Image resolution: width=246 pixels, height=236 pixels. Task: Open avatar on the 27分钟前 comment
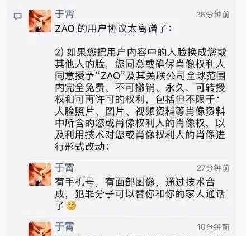[40, 174]
